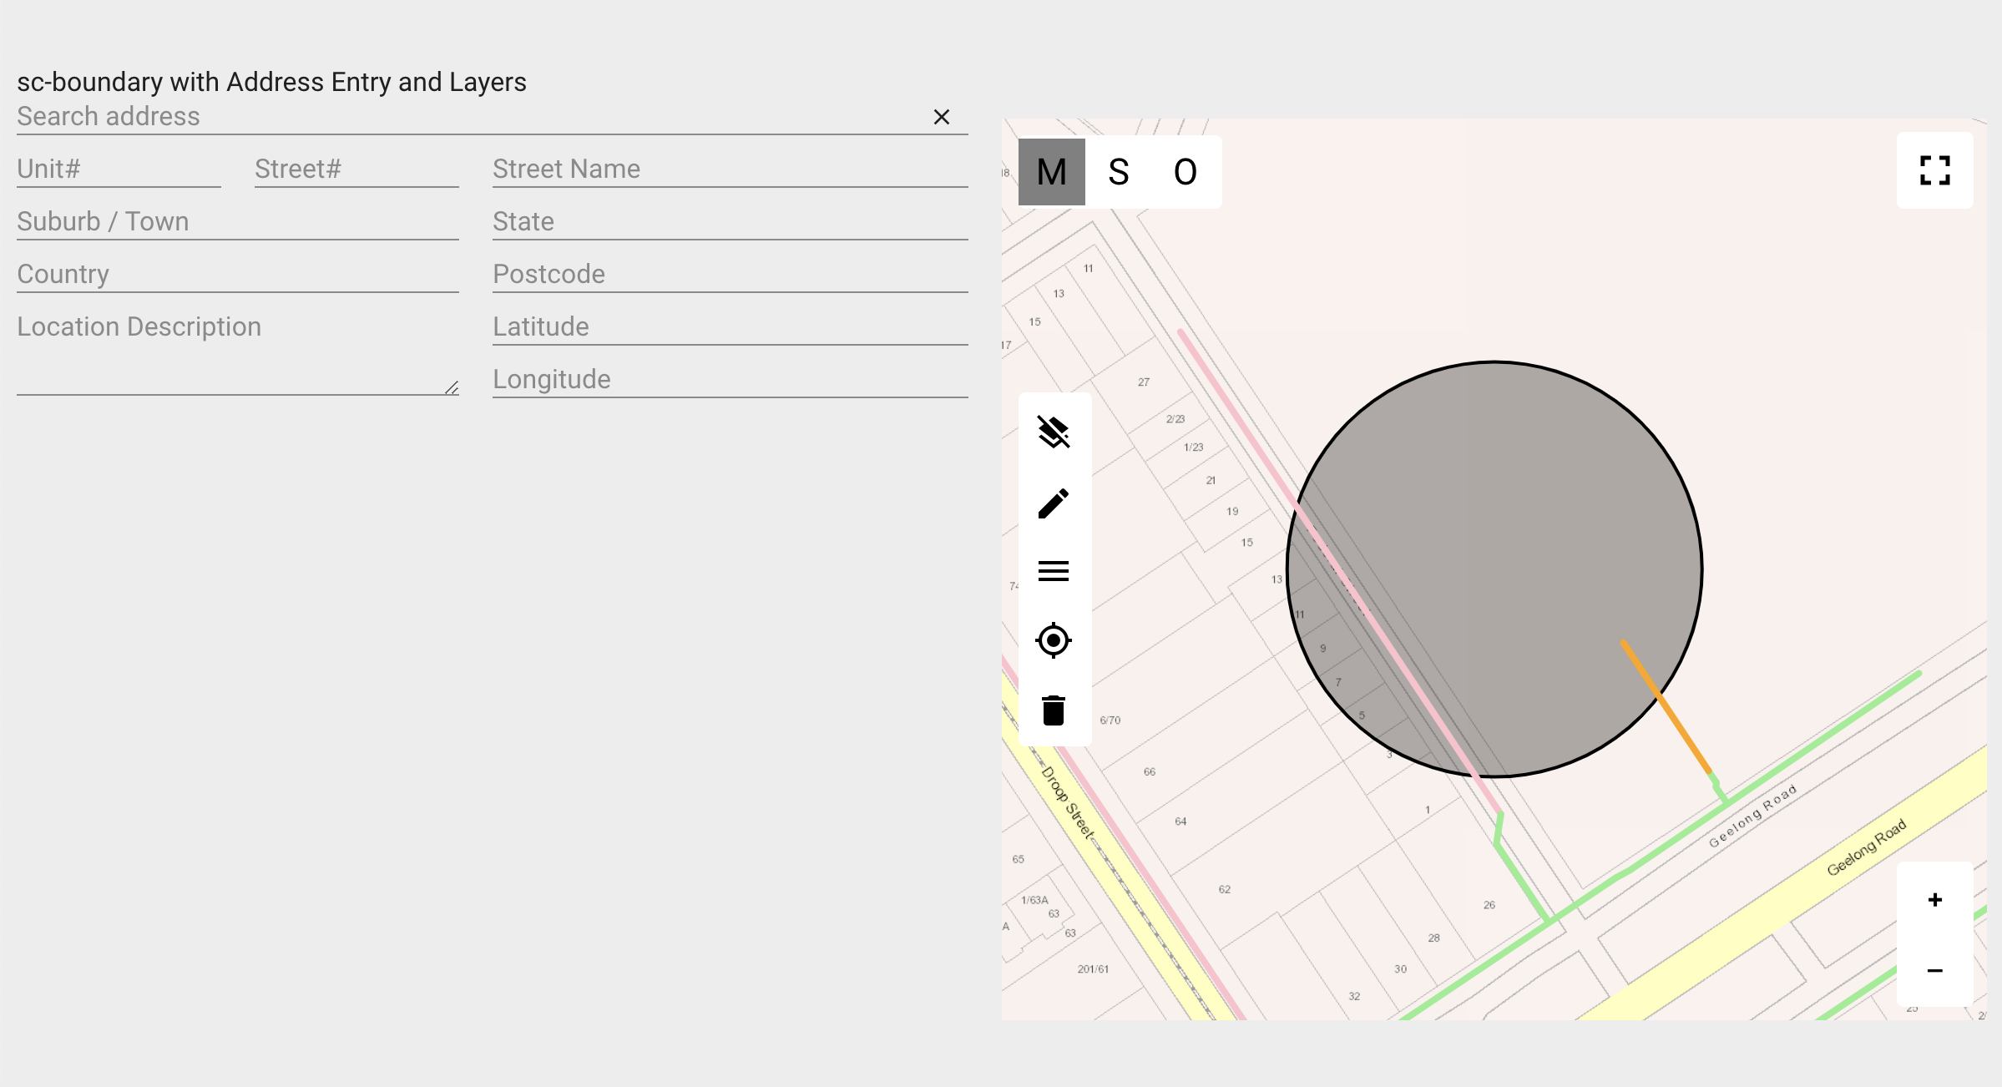Click the Postcode input field

point(730,275)
